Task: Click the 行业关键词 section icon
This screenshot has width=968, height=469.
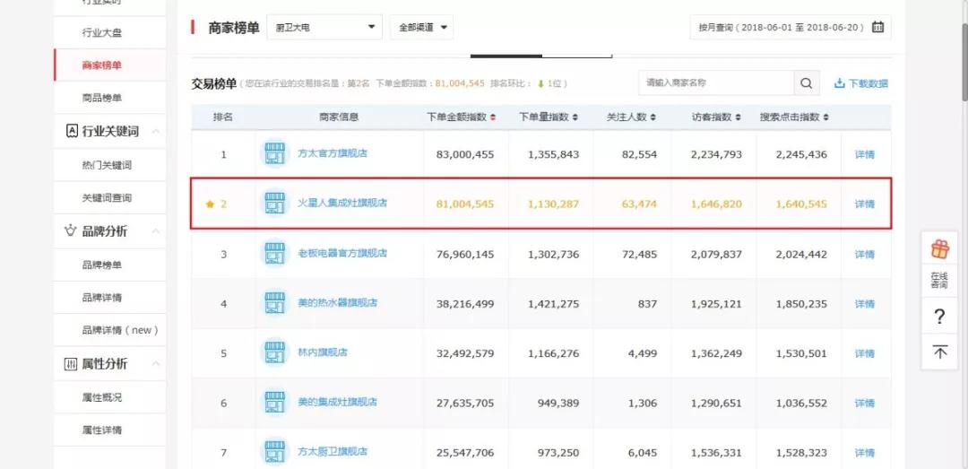Action: pos(72,131)
